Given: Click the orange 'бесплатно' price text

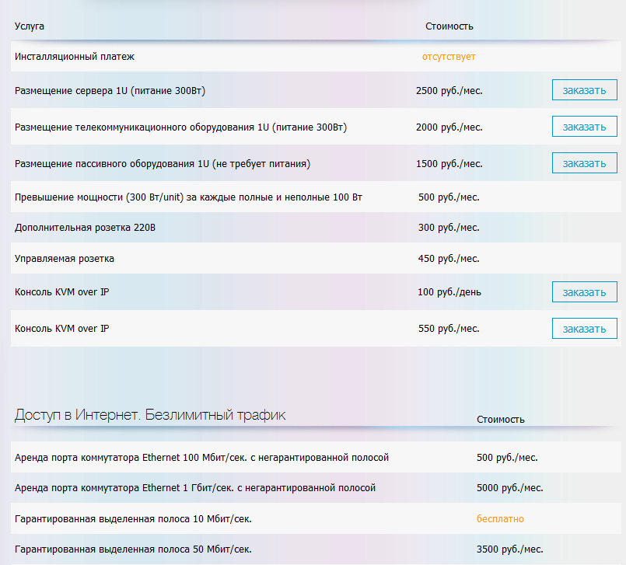Looking at the screenshot, I should (x=500, y=518).
